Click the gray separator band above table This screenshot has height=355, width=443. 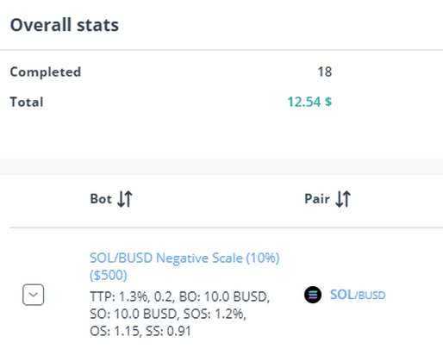(221, 166)
